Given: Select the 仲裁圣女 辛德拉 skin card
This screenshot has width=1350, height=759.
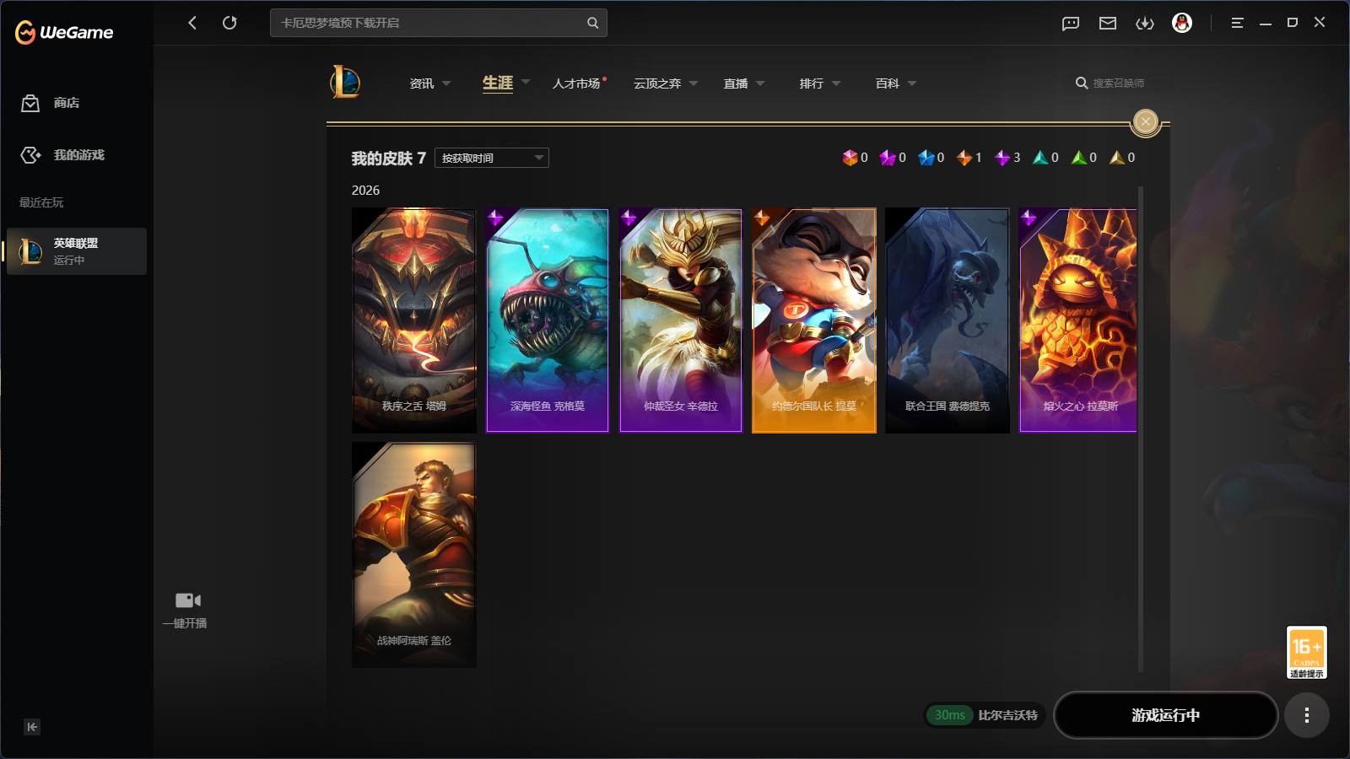Looking at the screenshot, I should point(681,320).
